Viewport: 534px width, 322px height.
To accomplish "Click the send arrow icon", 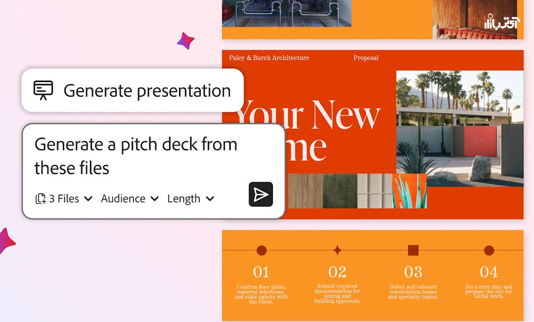I will click(261, 194).
